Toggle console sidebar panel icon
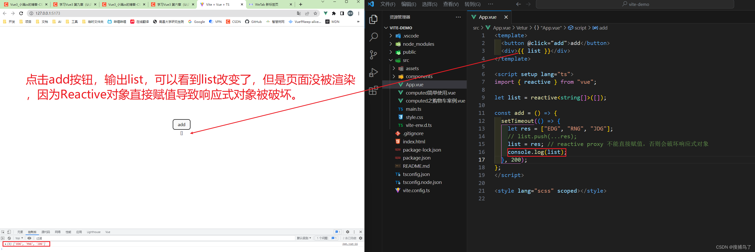The image size is (755, 252). [3, 238]
